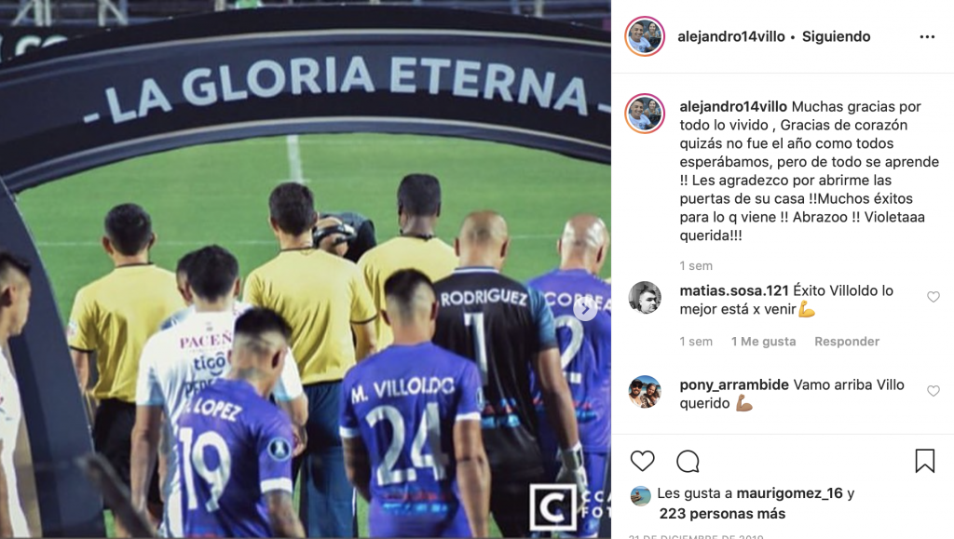
Task: Open alejandro14villo avatar beside caption
Action: coord(645,114)
